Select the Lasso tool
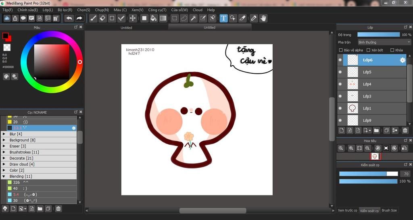This screenshot has width=413, height=220. click(184, 18)
